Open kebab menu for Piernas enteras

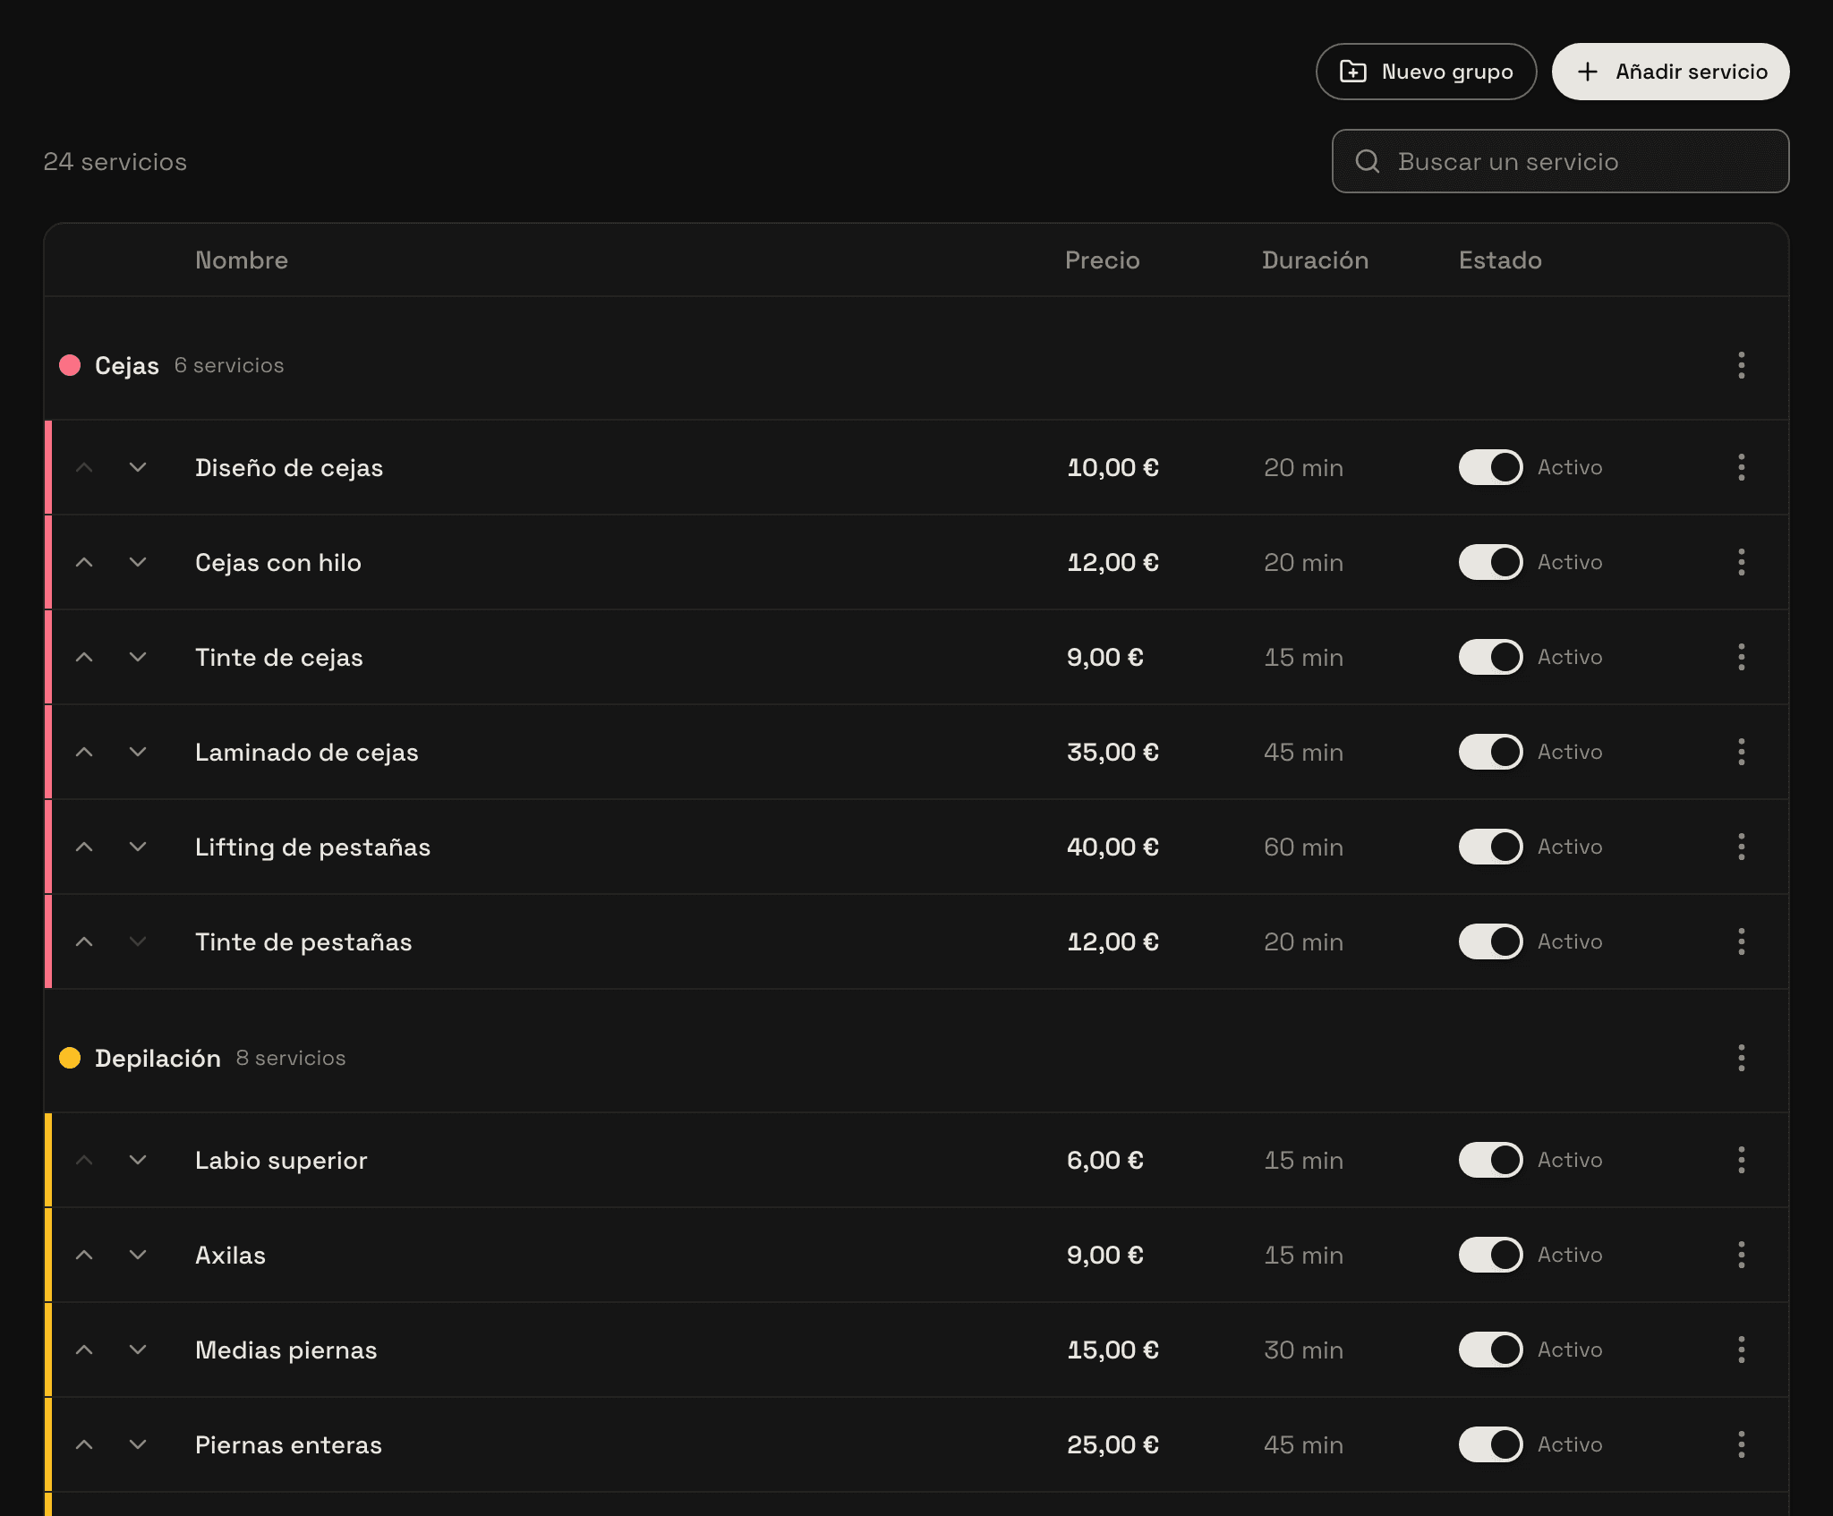click(1741, 1444)
